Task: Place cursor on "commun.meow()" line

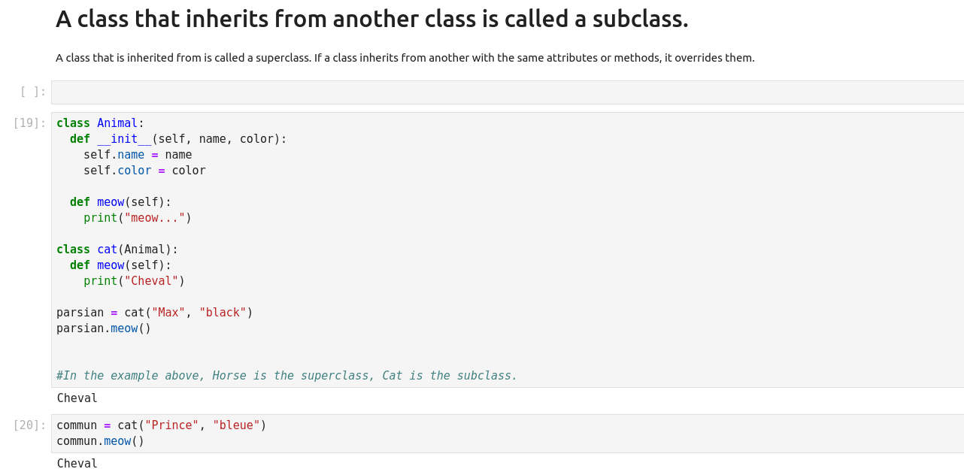Action: [100, 441]
